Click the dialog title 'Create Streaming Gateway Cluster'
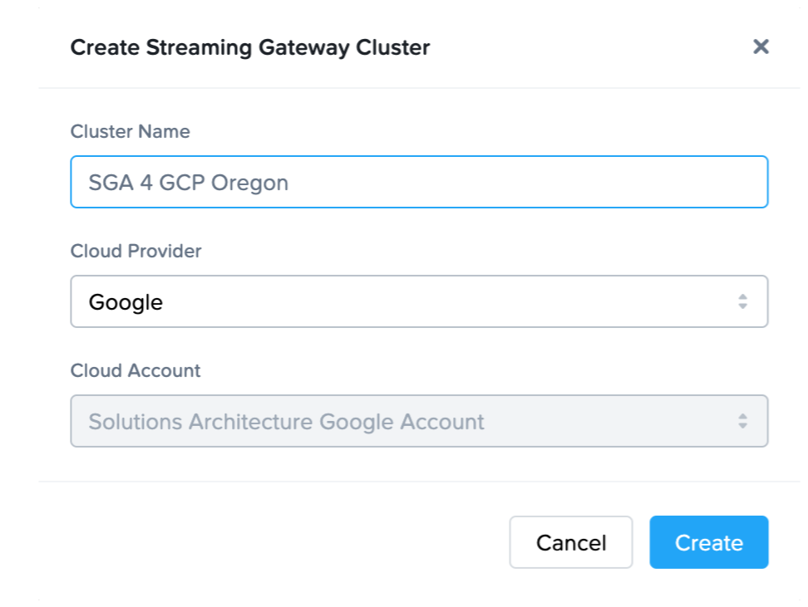The image size is (808, 607). click(x=249, y=47)
